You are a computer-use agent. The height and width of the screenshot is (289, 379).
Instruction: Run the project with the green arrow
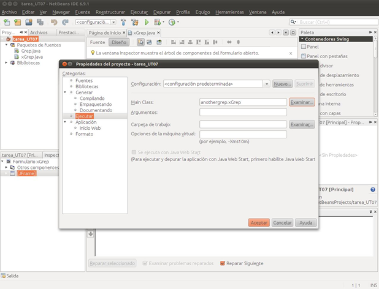click(147, 22)
